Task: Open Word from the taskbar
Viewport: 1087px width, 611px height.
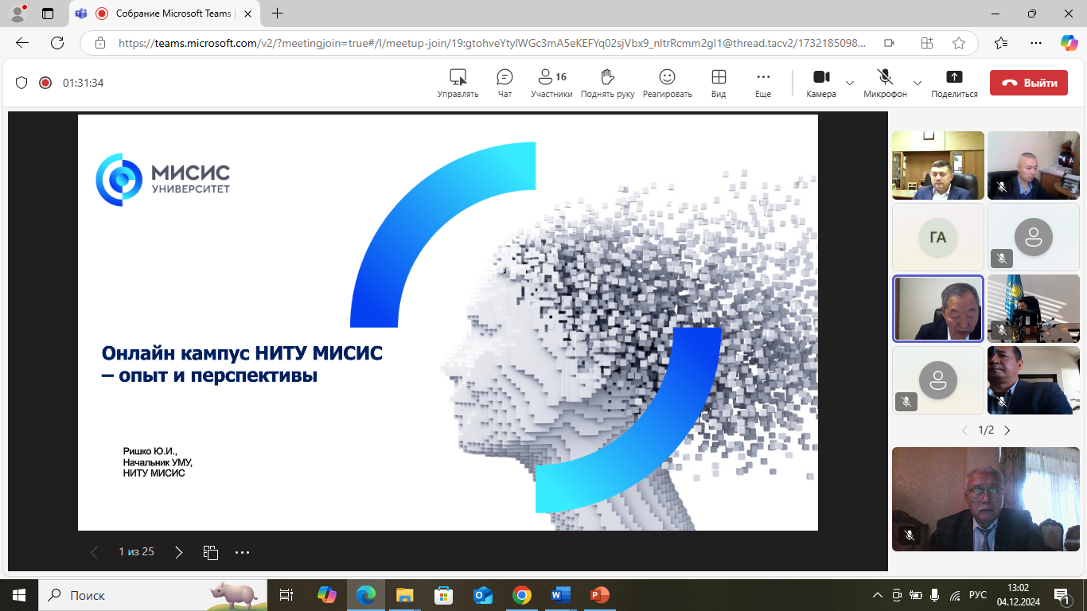Action: point(560,595)
